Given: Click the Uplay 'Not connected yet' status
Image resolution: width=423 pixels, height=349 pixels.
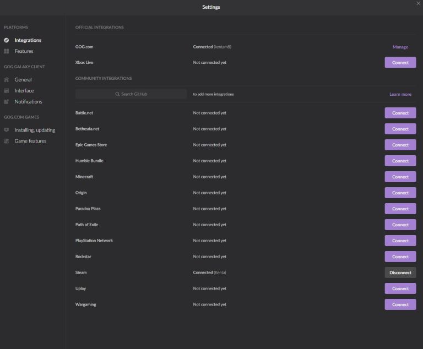Looking at the screenshot, I should pyautogui.click(x=210, y=288).
